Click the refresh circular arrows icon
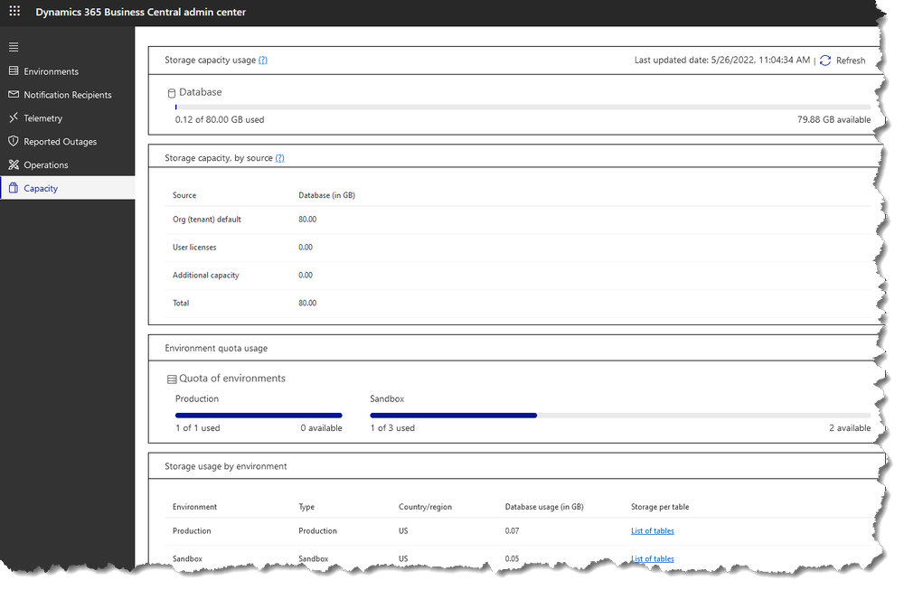 [825, 61]
